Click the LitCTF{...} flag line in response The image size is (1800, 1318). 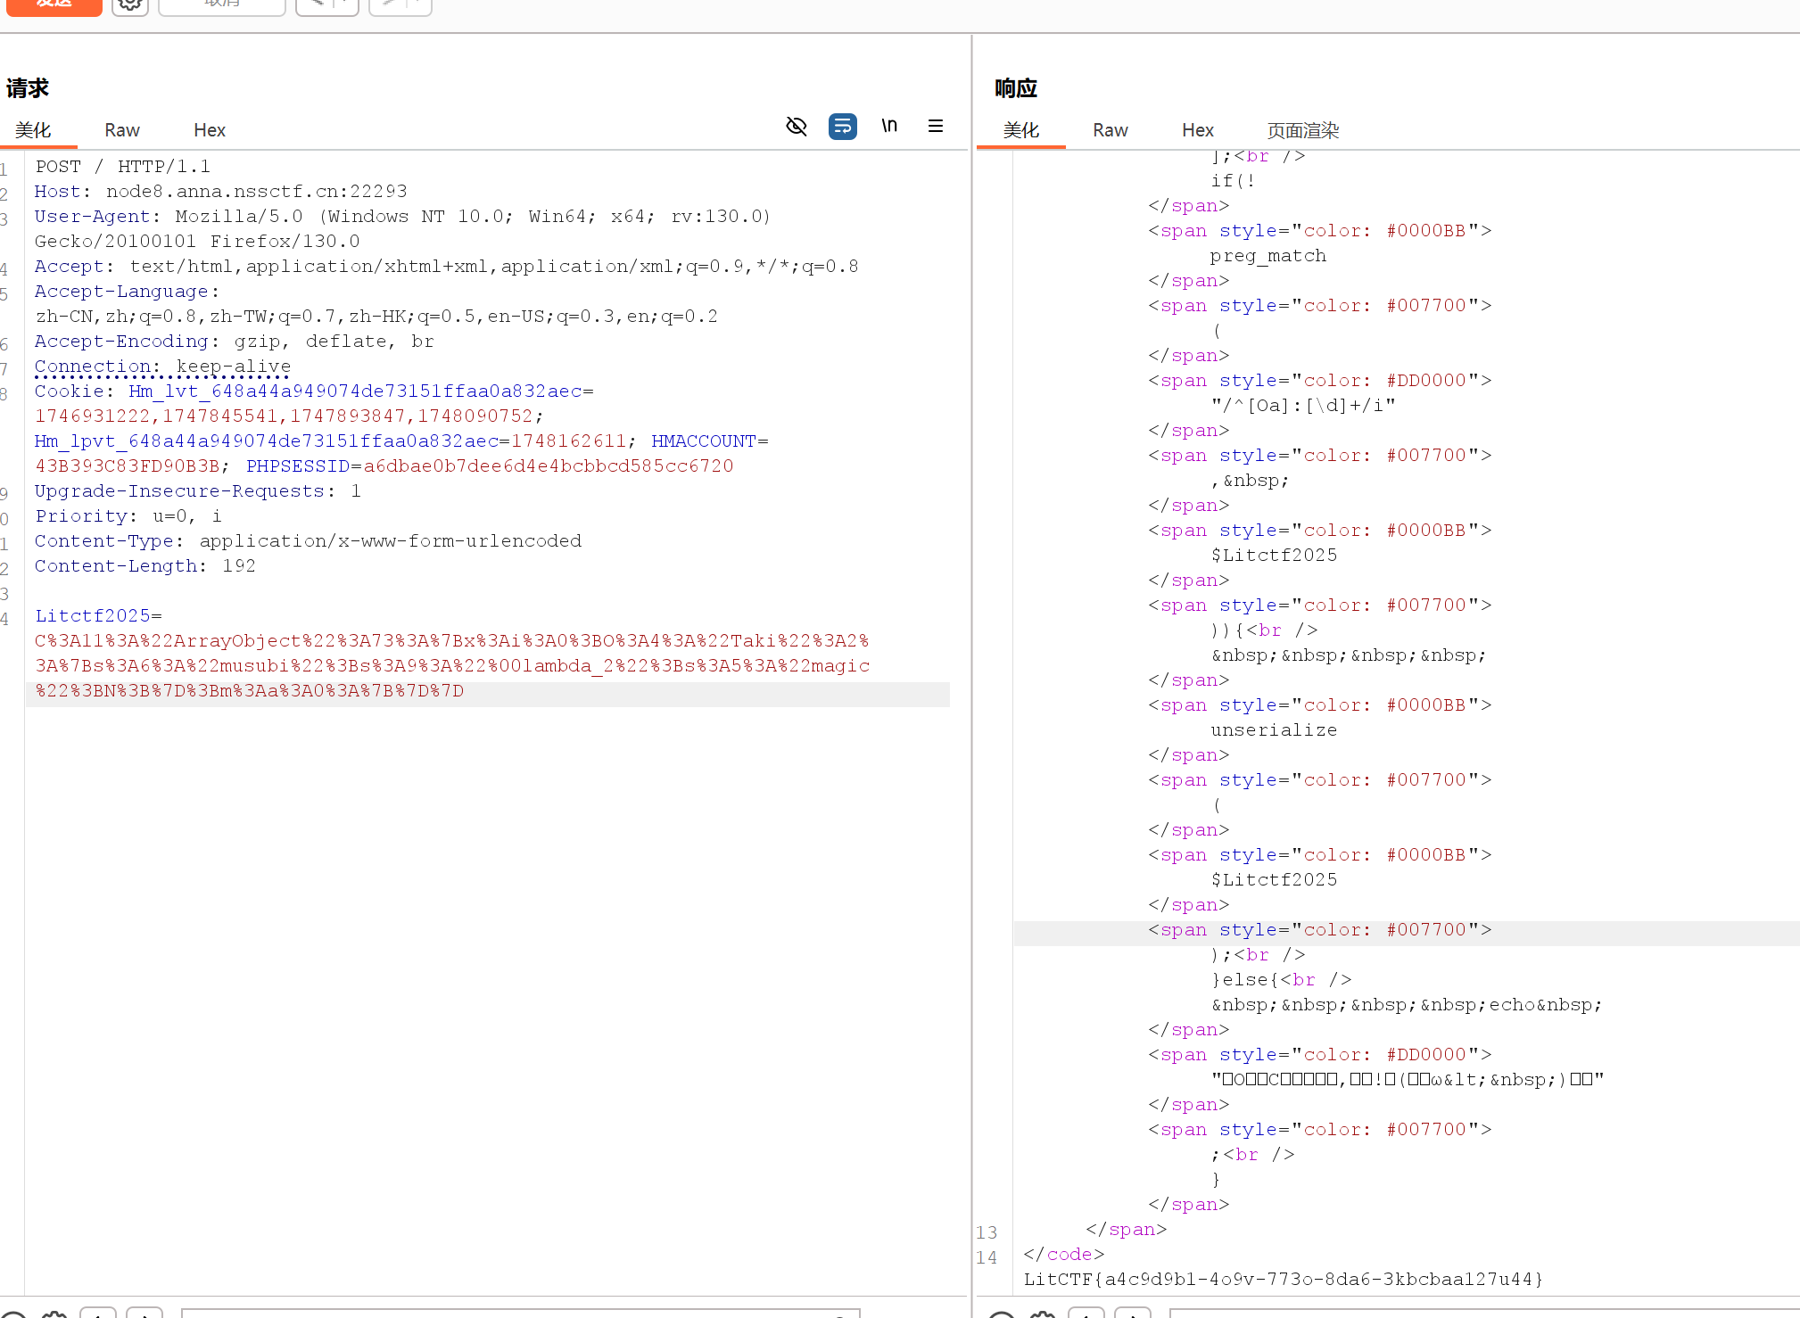click(x=1284, y=1280)
